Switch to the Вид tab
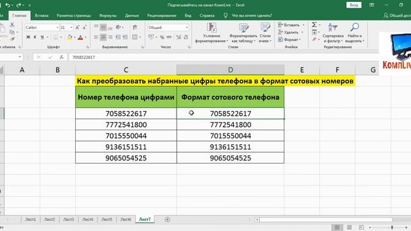 [x=188, y=15]
